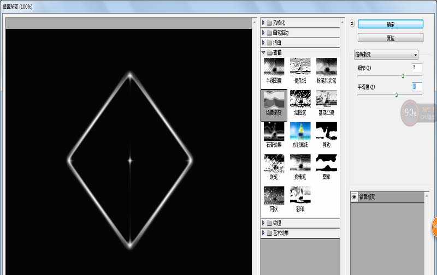The height and width of the screenshot is (275, 437).
Task: Select the 基底凸现 filter thumbnail
Action: point(327,99)
